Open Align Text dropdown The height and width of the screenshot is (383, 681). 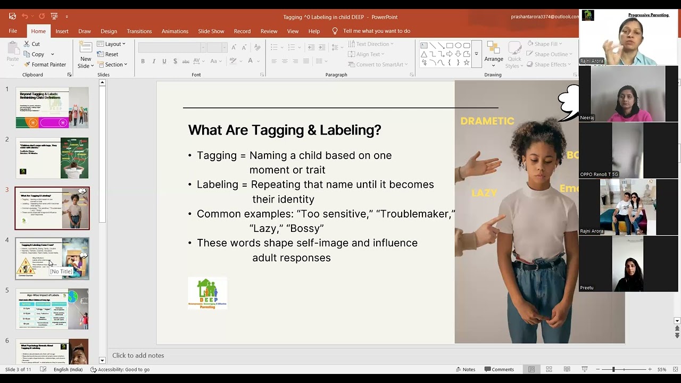pos(366,54)
